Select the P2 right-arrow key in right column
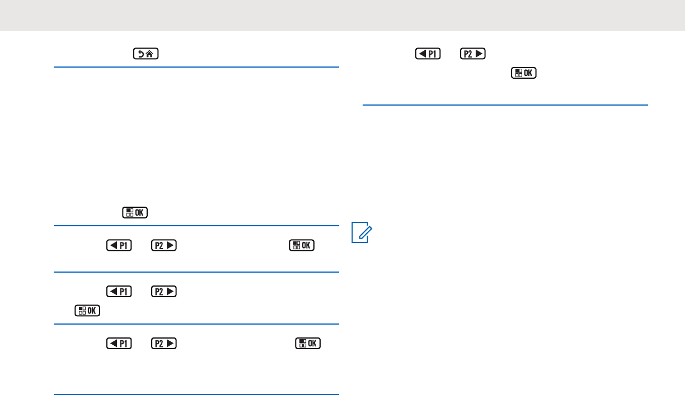The height and width of the screenshot is (395, 685). click(x=473, y=54)
